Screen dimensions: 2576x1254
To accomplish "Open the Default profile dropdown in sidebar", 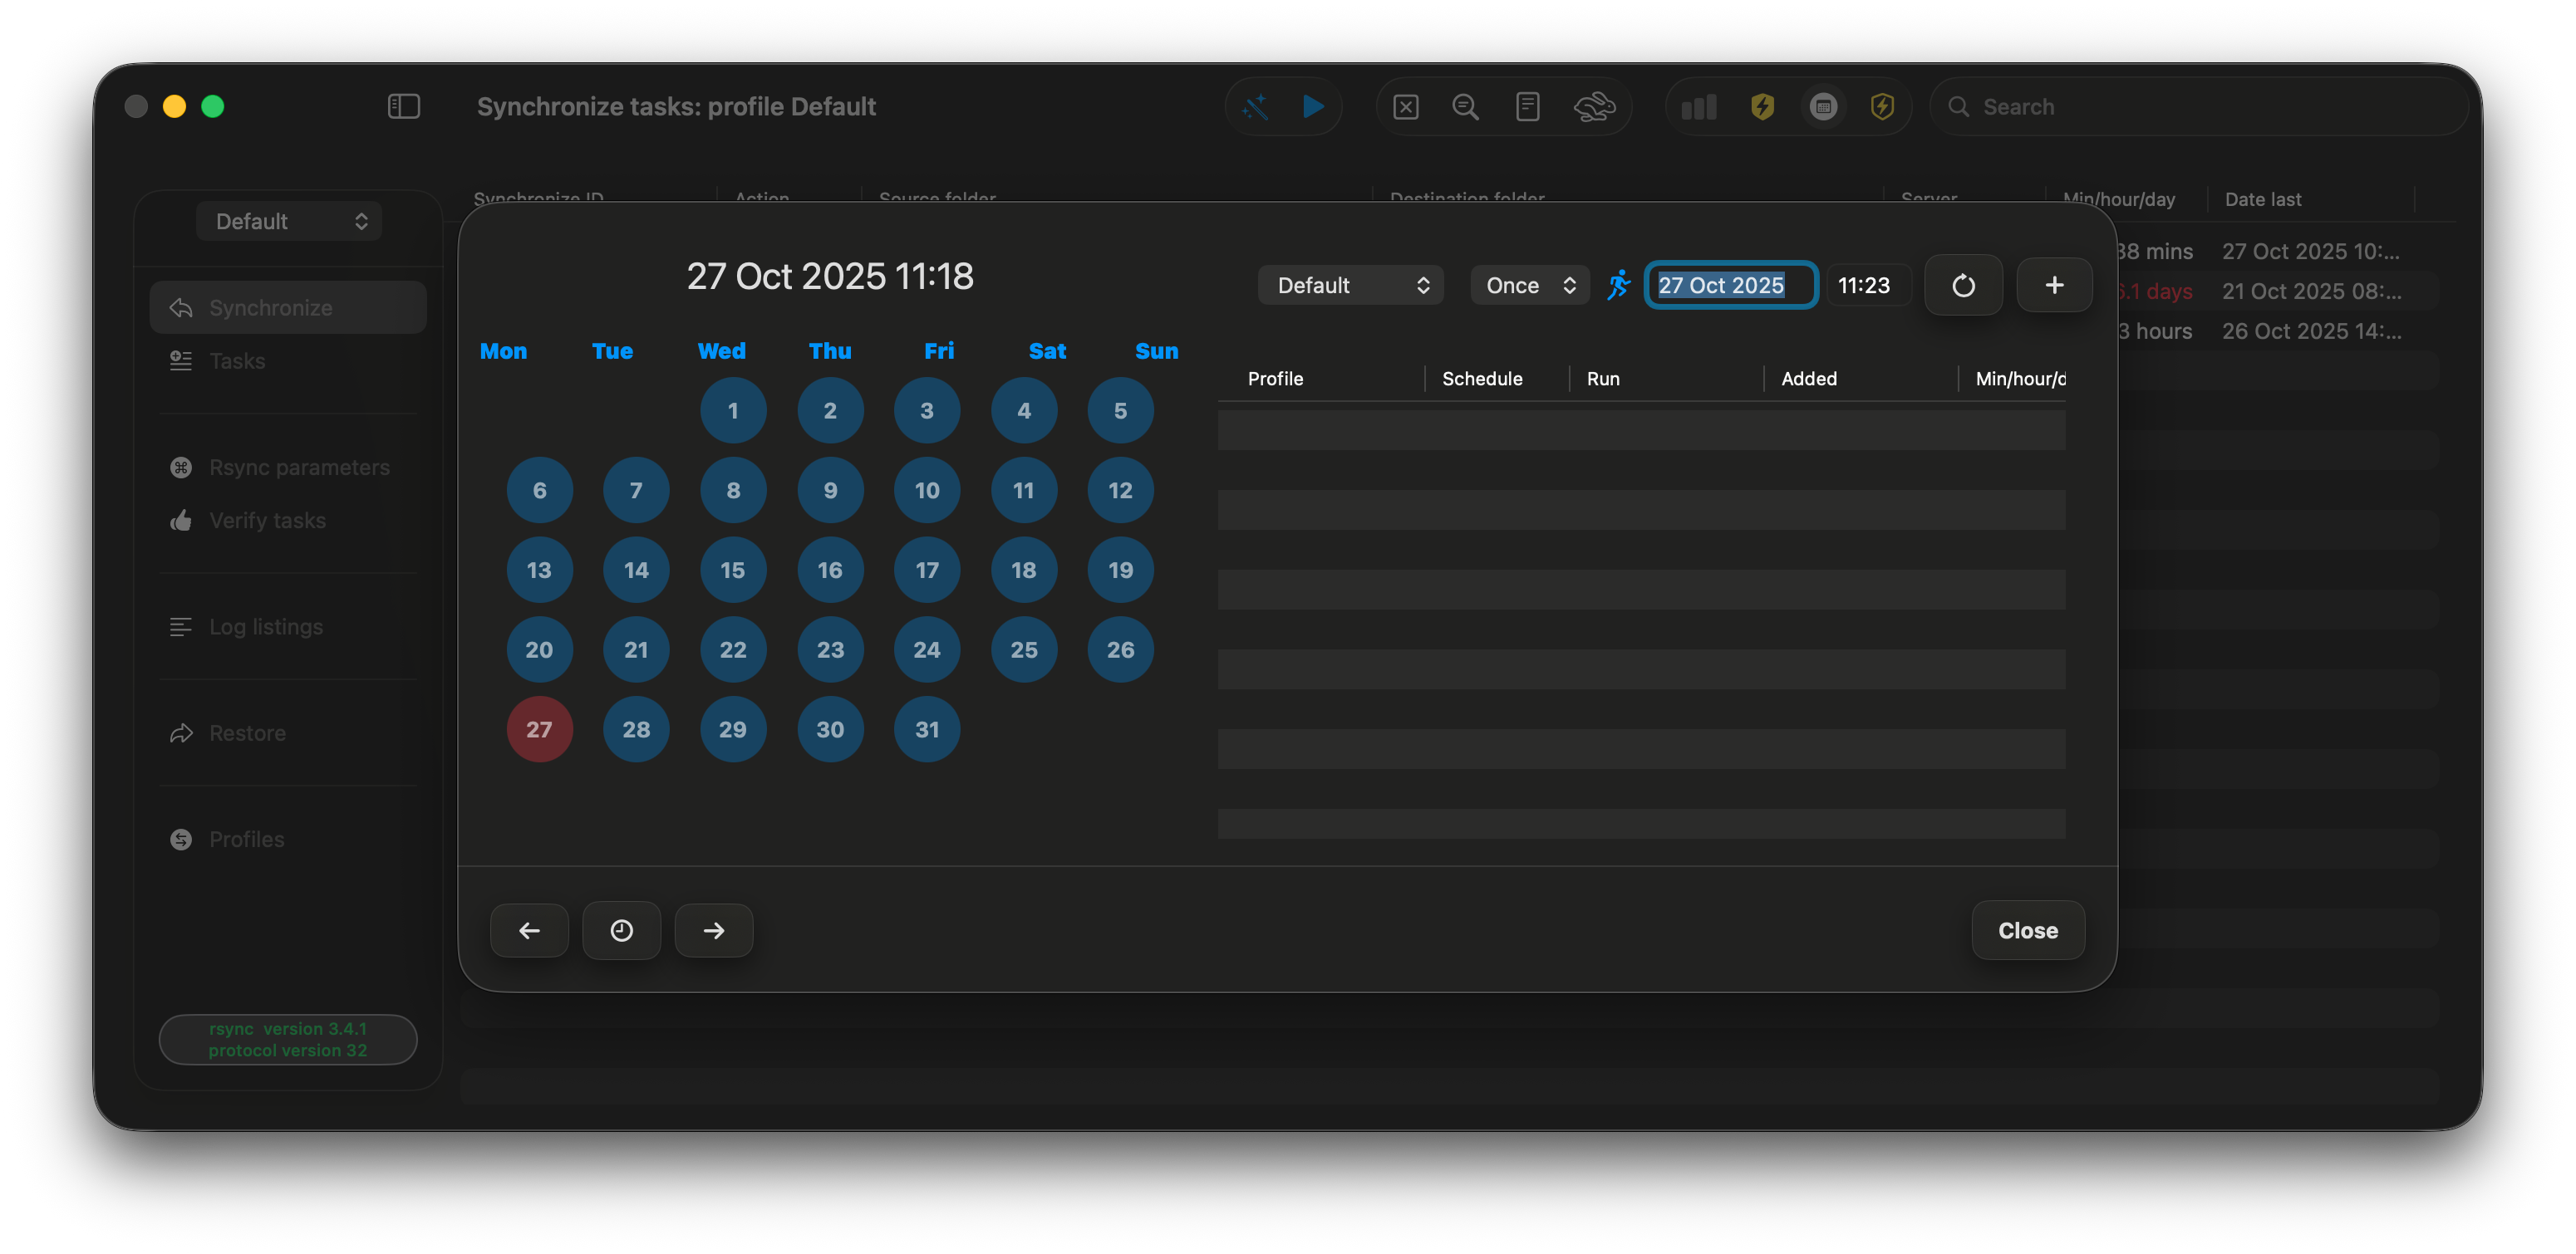I will pyautogui.click(x=288, y=221).
